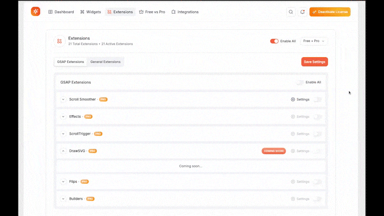The image size is (384, 216).
Task: Click the orange plugin logo icon
Action: (x=35, y=11)
